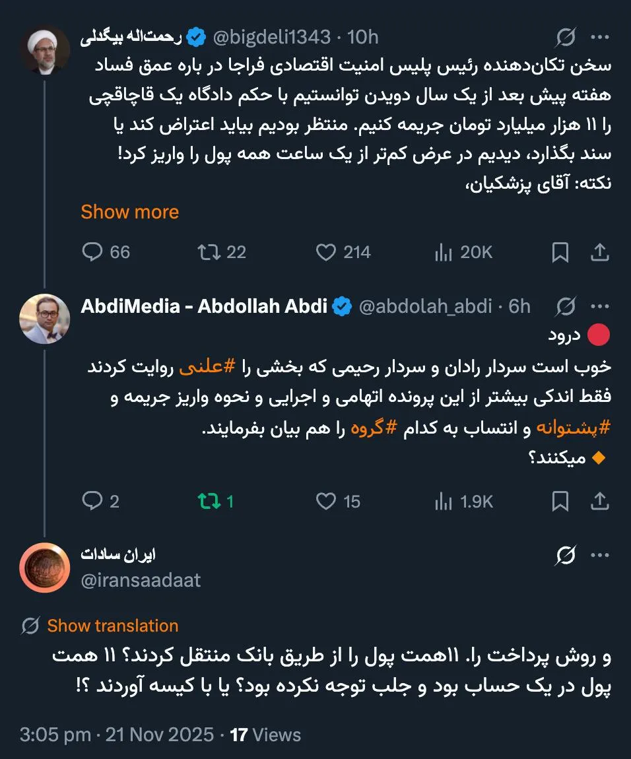Image resolution: width=631 pixels, height=759 pixels.
Task: Visit @abdolah_abdi's profile handle
Action: click(426, 306)
